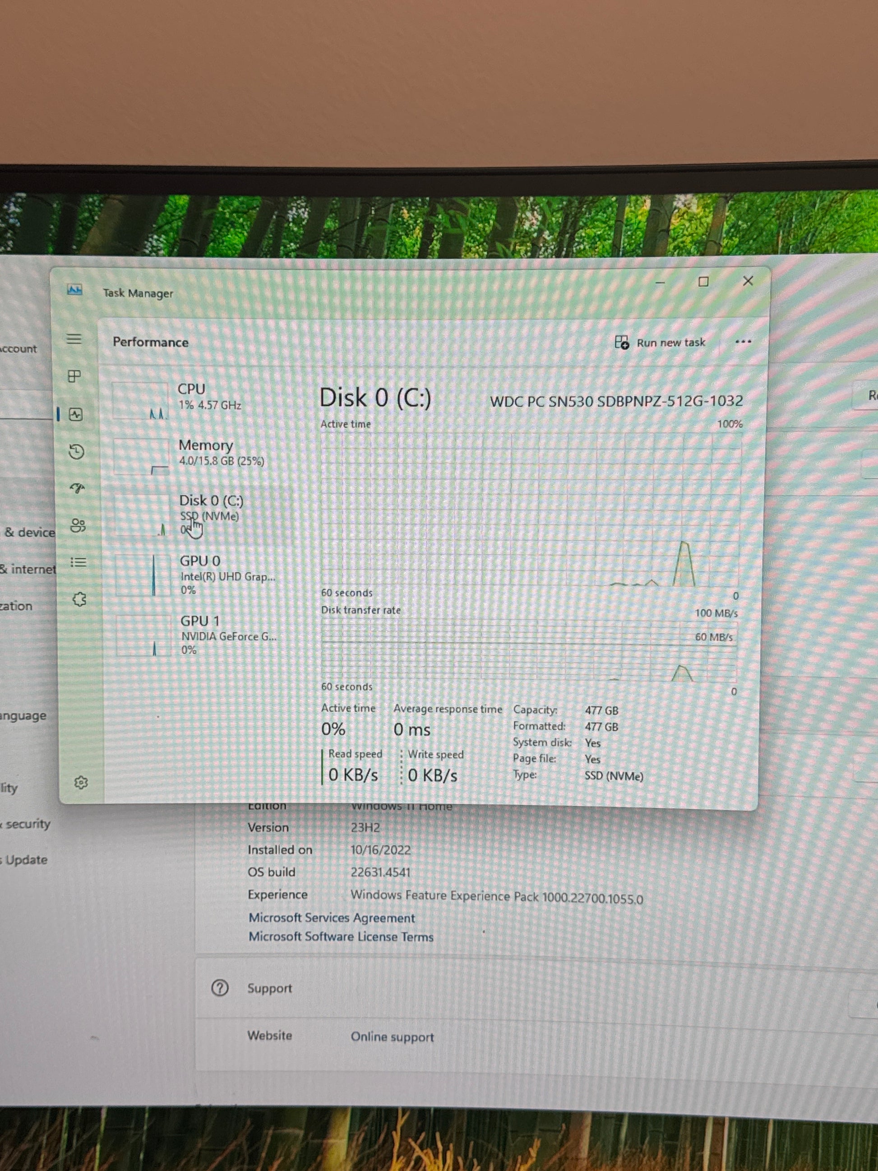This screenshot has height=1171, width=878.
Task: Open Task Manager hamburger navigation menu
Action: pyautogui.click(x=74, y=339)
